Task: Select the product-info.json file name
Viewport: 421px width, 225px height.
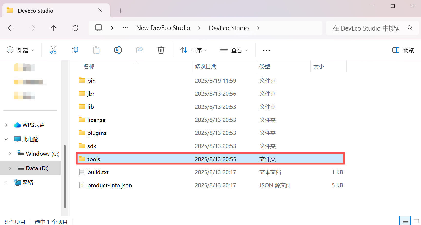Action: click(109, 185)
